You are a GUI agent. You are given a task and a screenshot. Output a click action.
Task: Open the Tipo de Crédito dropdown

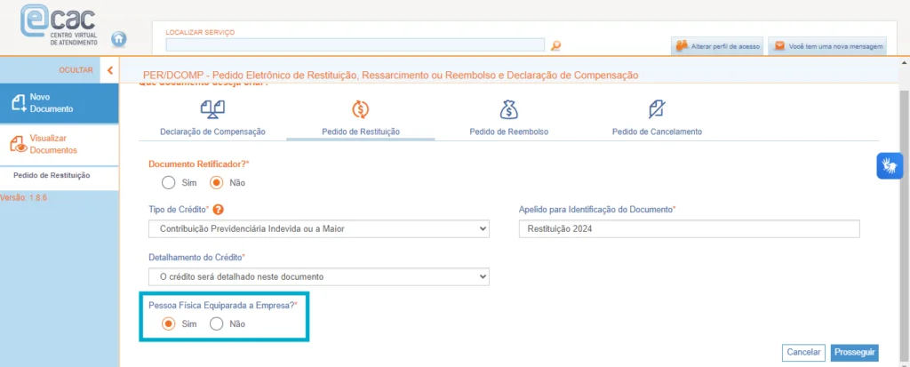click(x=318, y=229)
